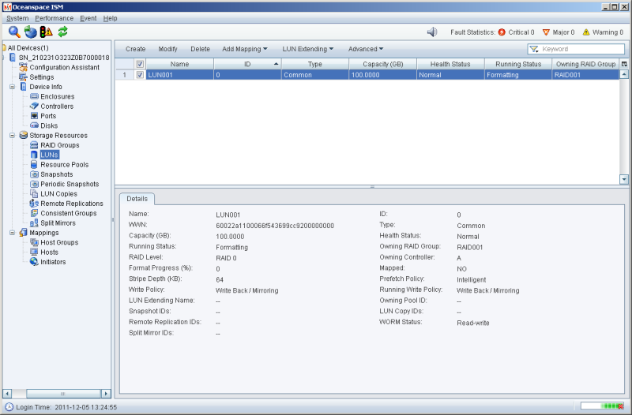The height and width of the screenshot is (415, 632).
Task: Click the Host Groups icon
Action: tap(34, 242)
